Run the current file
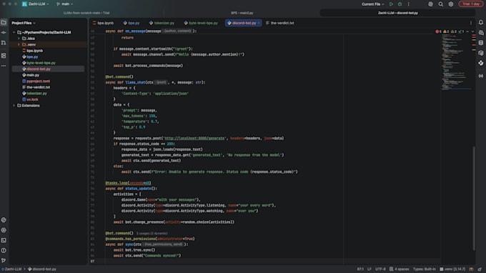The height and width of the screenshot is (273, 486). [391, 4]
